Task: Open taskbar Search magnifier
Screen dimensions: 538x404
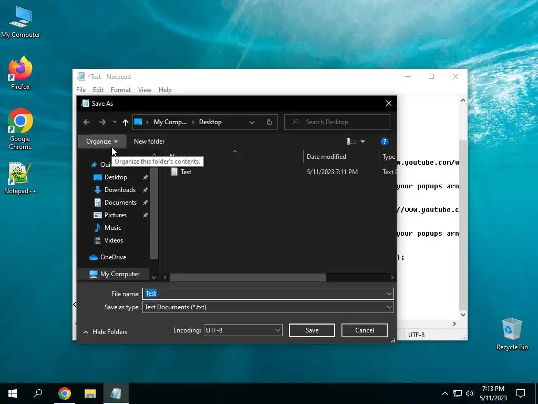Action: [x=38, y=393]
